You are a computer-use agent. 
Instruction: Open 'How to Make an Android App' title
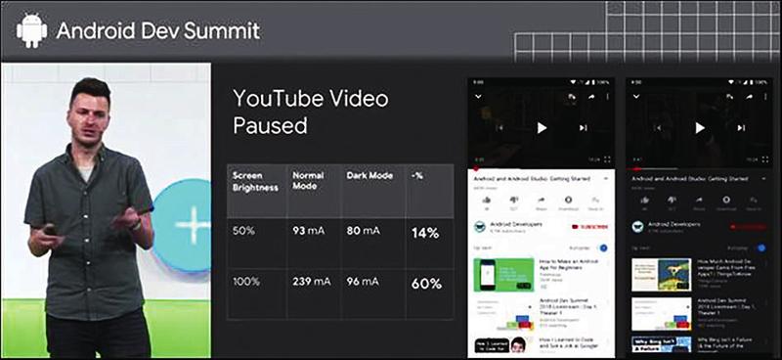(570, 264)
